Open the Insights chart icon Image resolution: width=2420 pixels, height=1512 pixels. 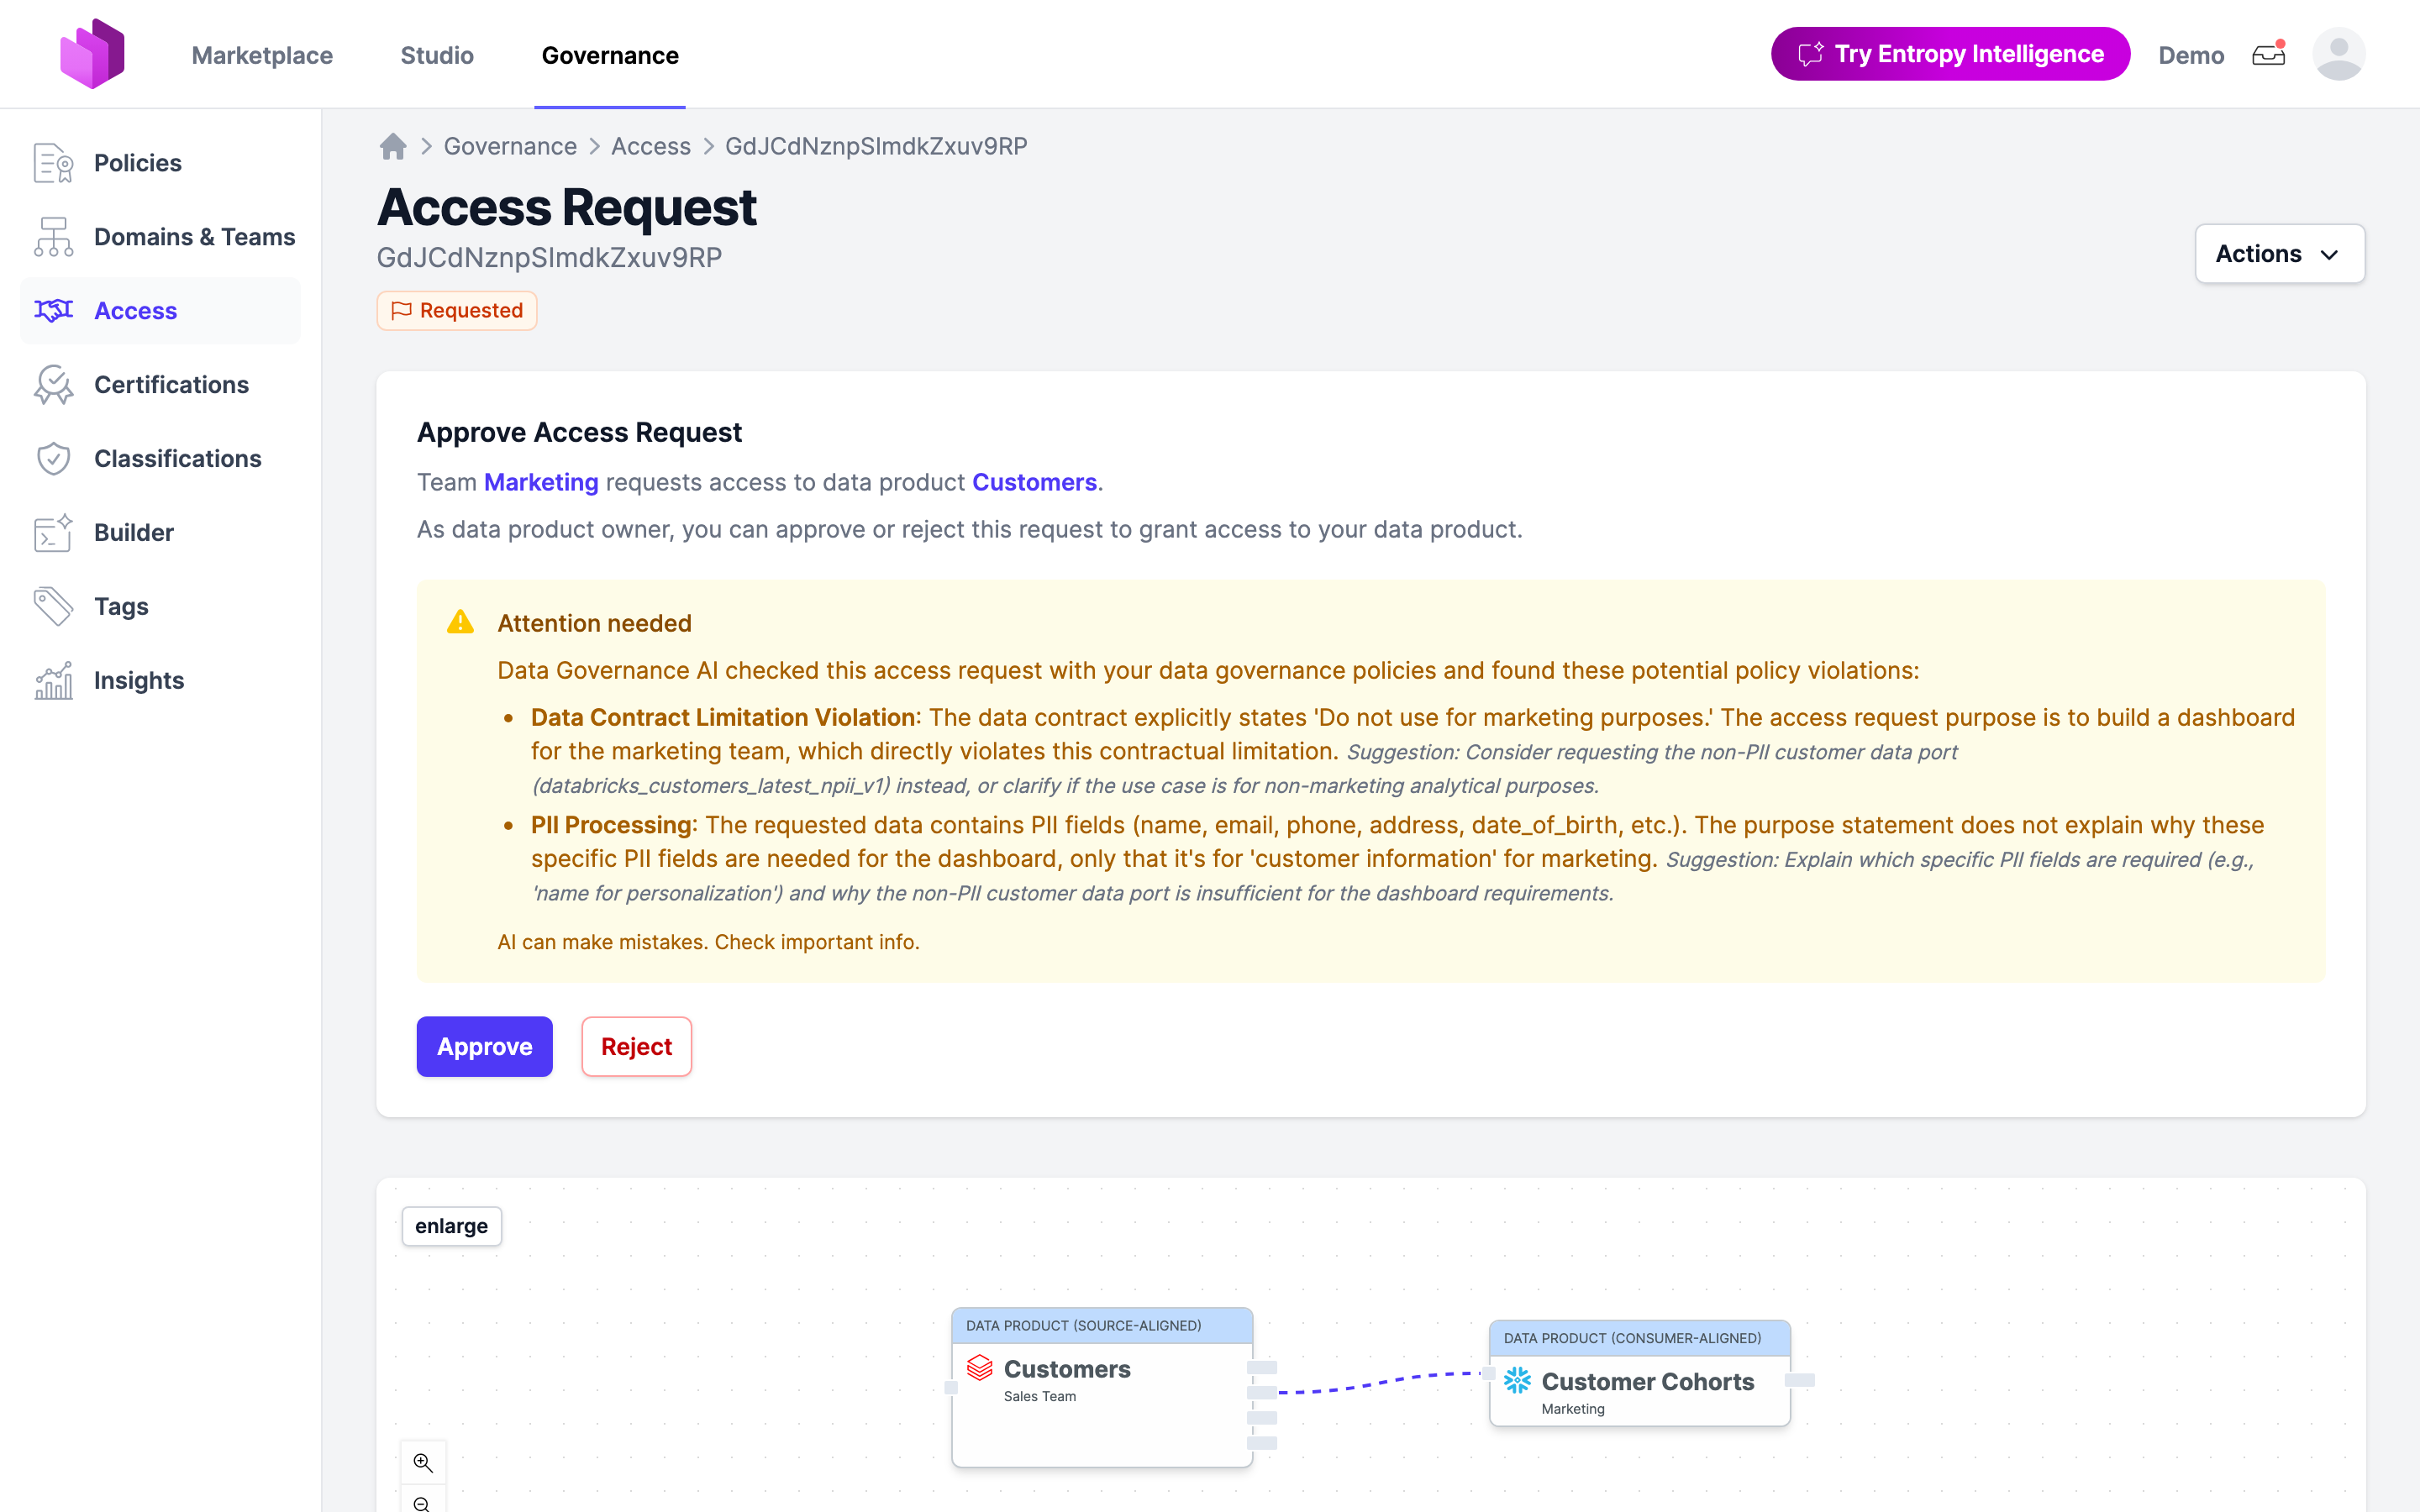pos(53,681)
